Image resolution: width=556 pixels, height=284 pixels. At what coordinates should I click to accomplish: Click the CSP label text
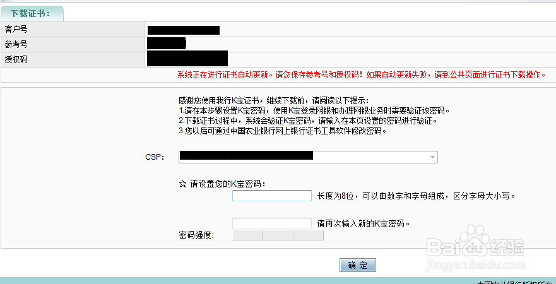pyautogui.click(x=155, y=157)
